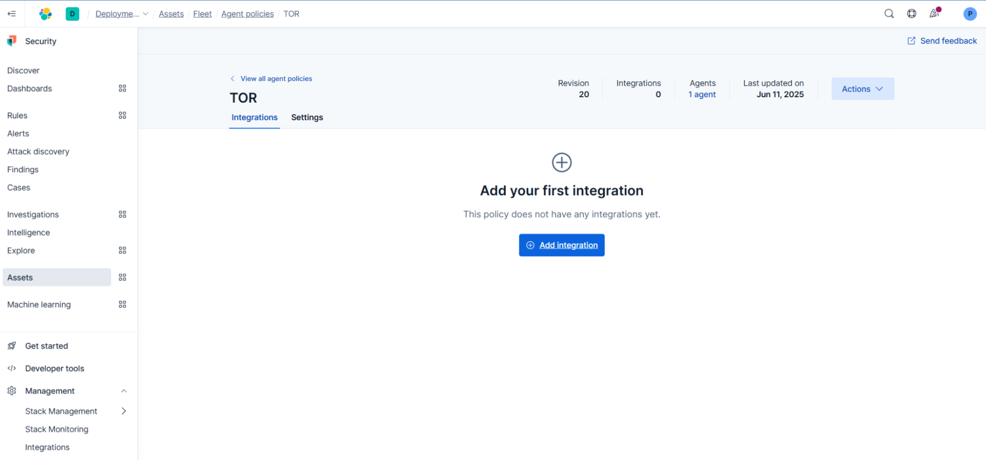Open Rules submenu grid icon

(x=122, y=115)
